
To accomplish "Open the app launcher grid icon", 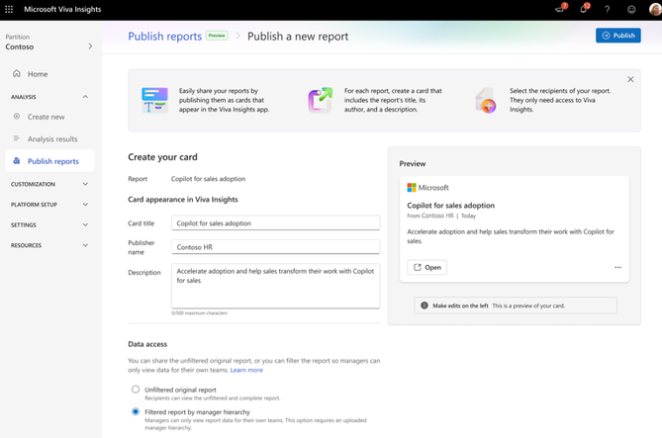I will coord(9,9).
